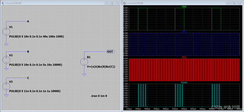This screenshot has height=112, width=244.
Task: Click the V3 PULSE value ending 1u 10000
Action: (x=35, y=91)
